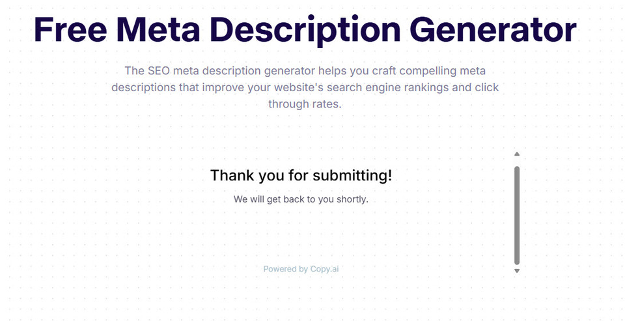Image resolution: width=625 pixels, height=321 pixels.
Task: Click the word "submitting!" in the confirmation
Action: pos(352,175)
